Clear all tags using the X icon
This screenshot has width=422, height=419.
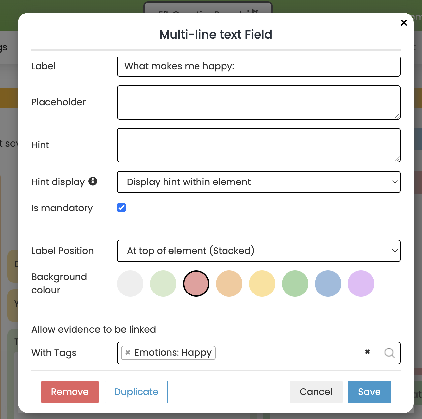coord(367,352)
